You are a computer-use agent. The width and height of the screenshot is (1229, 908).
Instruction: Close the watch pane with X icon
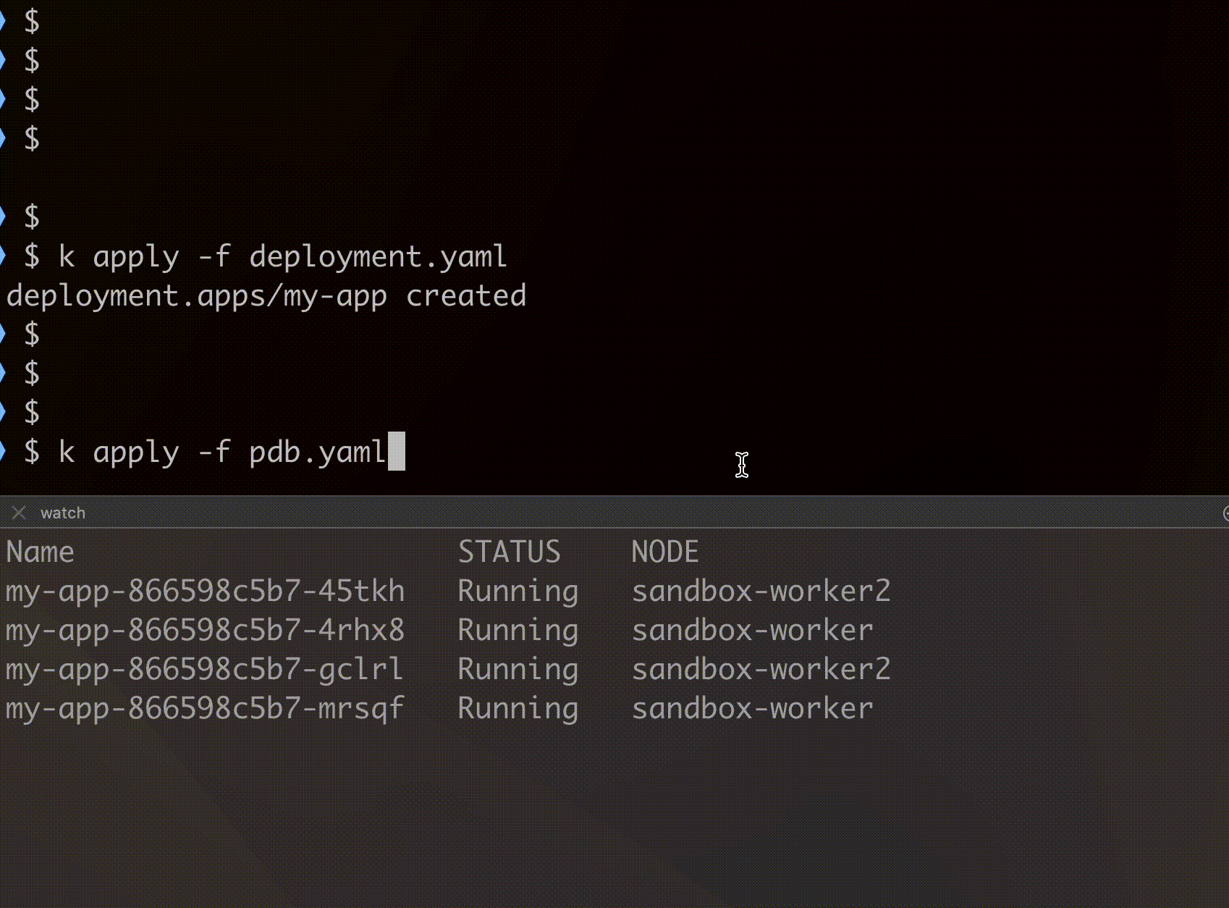click(x=19, y=513)
